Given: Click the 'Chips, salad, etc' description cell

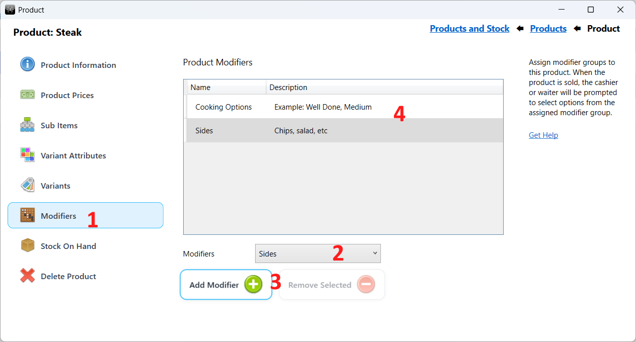Looking at the screenshot, I should coord(301,130).
